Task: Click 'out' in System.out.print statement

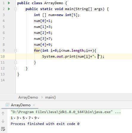Action: point(60,56)
